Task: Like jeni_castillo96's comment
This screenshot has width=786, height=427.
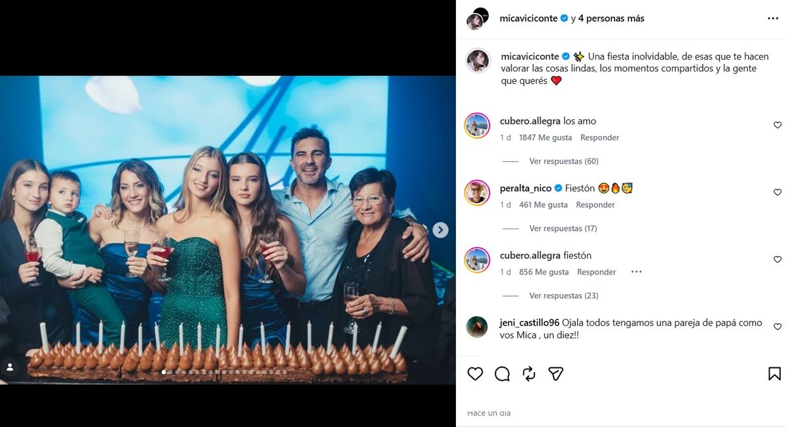Action: coord(777,327)
